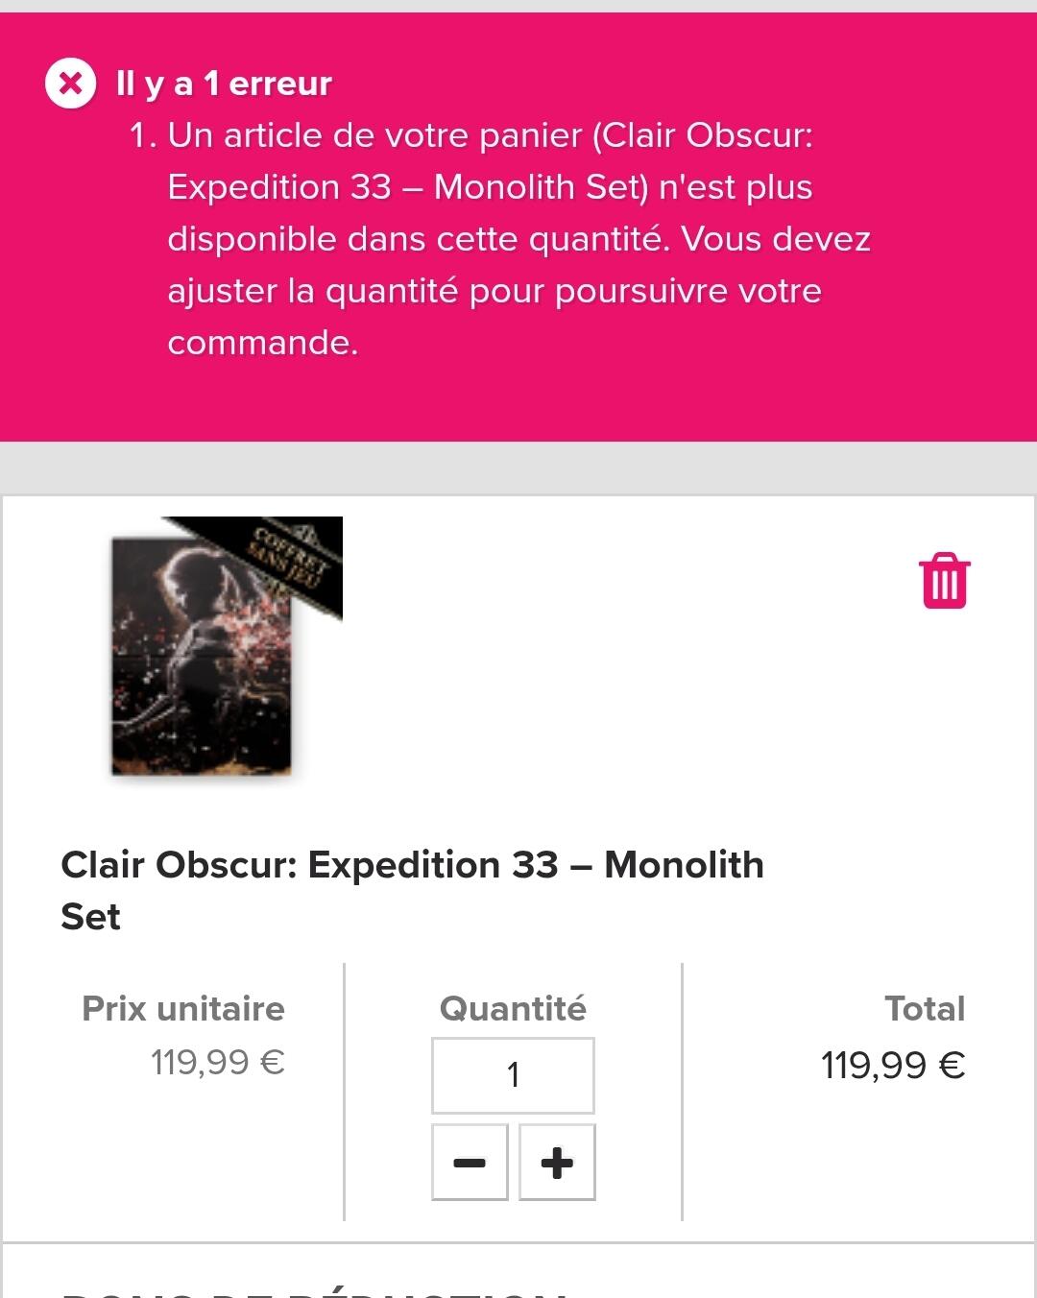Decrease quantity with the minus button
This screenshot has width=1037, height=1298.
click(470, 1163)
